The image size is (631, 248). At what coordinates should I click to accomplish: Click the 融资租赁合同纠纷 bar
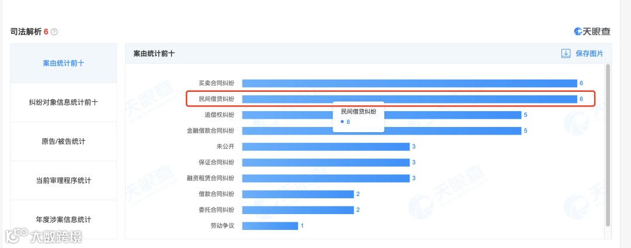click(326, 178)
